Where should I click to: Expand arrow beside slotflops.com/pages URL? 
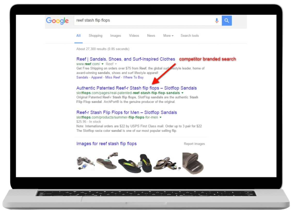(x=182, y=93)
